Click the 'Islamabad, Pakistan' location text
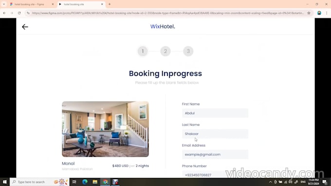Image resolution: width=331 pixels, height=186 pixels. [77, 169]
